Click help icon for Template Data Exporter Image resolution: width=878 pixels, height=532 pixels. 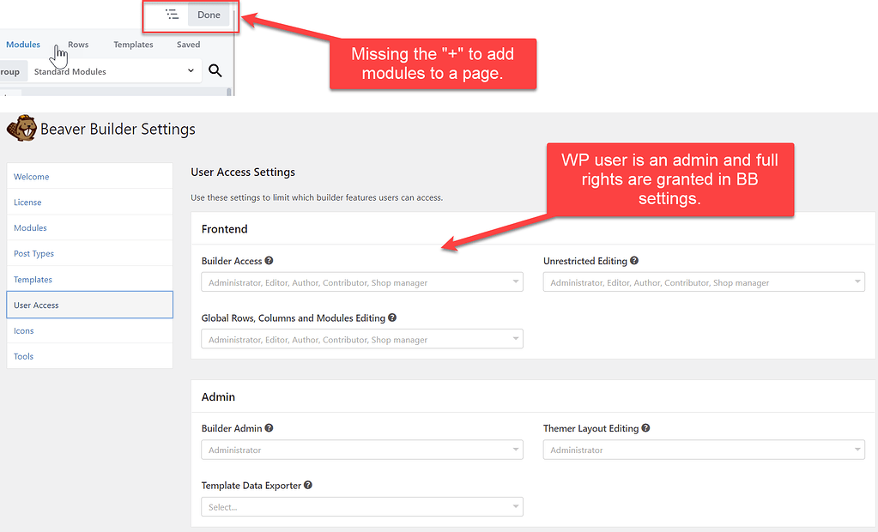point(308,486)
